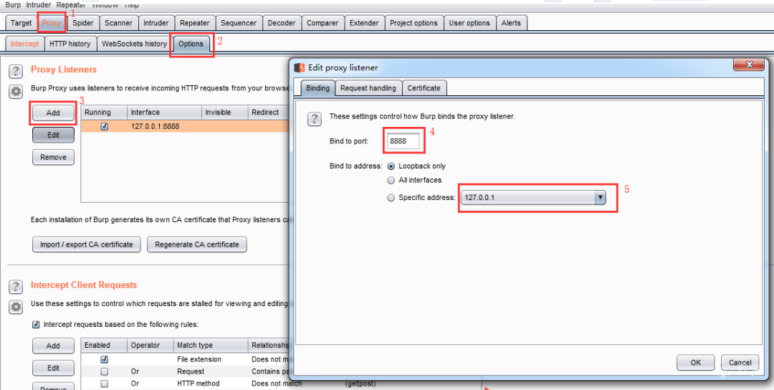
Task: Open the HTTP history sub-tab
Action: (70, 44)
